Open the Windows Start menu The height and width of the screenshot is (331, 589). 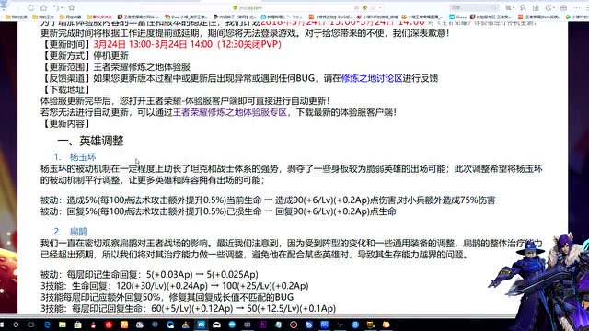[x=2, y=325]
